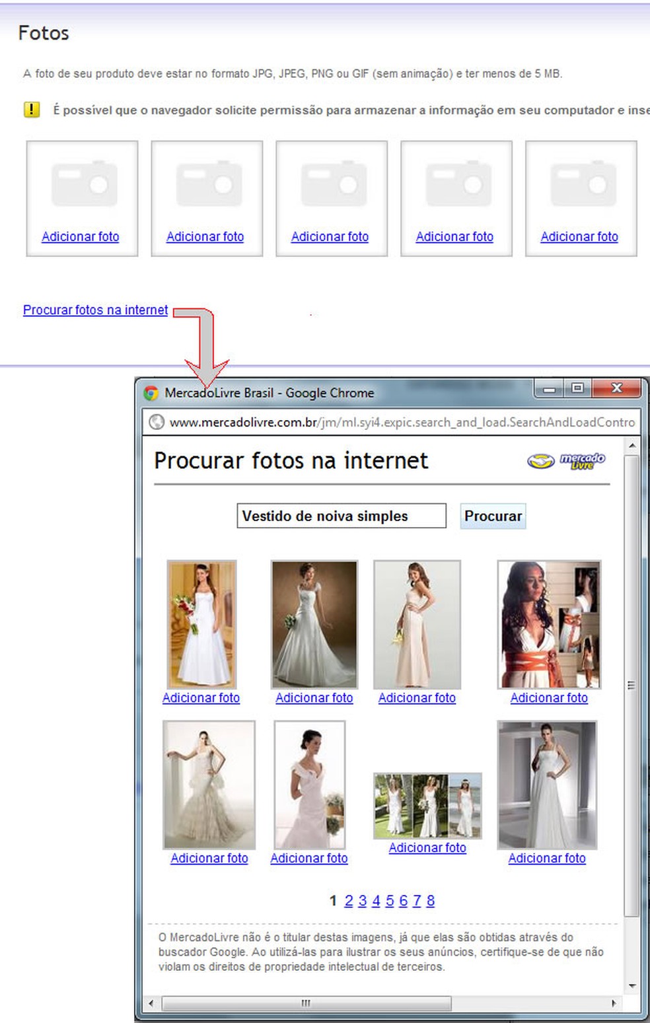Click the Chrome favicon in the popup title bar

point(151,392)
